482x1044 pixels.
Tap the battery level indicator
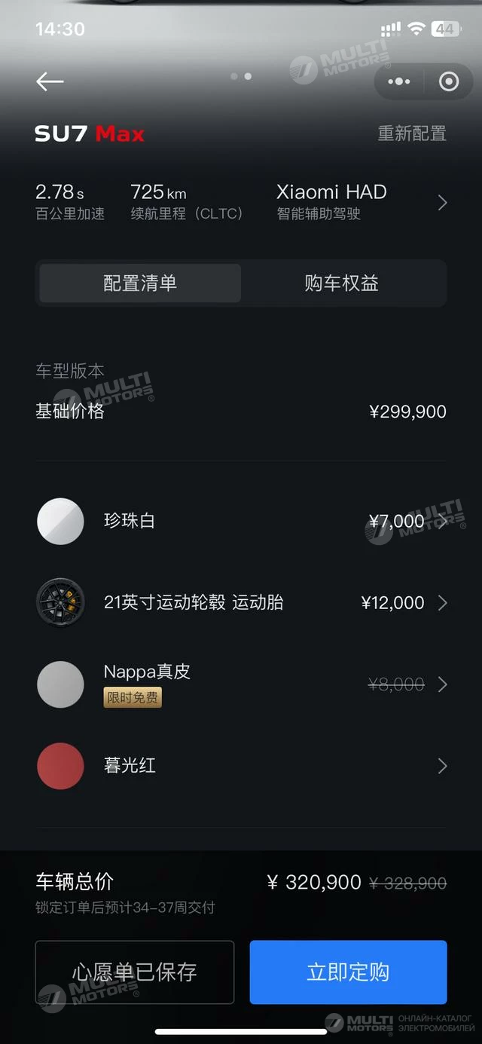point(445,29)
